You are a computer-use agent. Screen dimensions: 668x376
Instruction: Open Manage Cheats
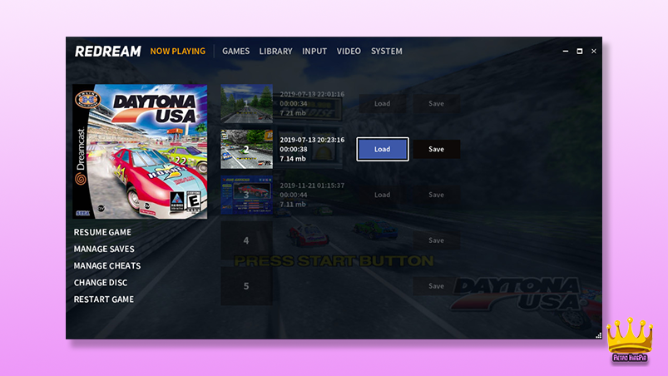point(107,265)
